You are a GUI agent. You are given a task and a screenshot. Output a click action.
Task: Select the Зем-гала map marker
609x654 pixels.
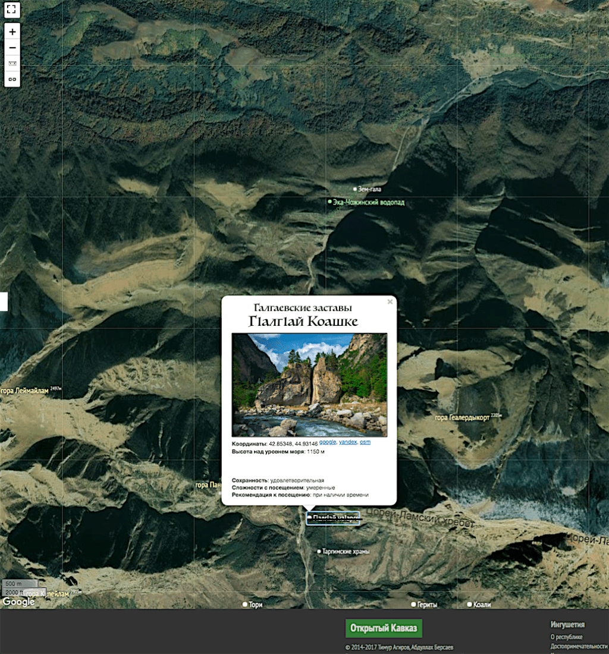pos(355,189)
